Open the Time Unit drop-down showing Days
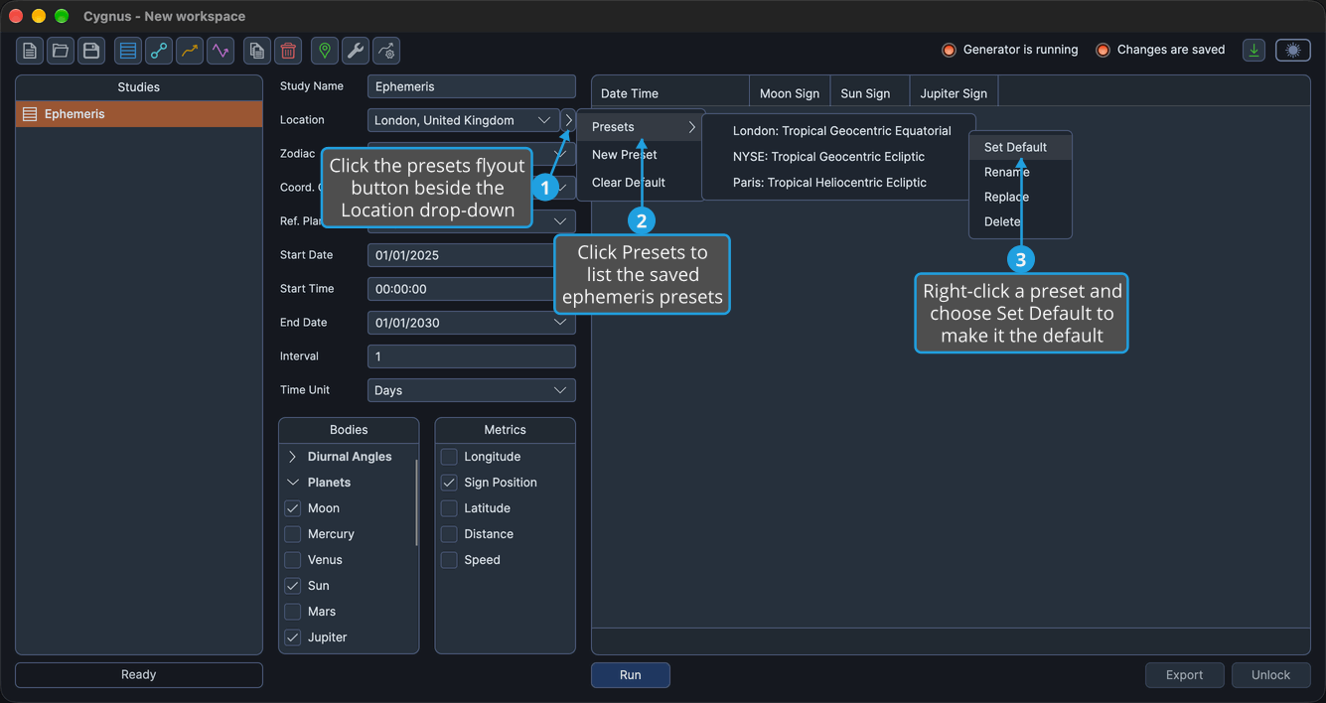The width and height of the screenshot is (1326, 703). pyautogui.click(x=472, y=390)
